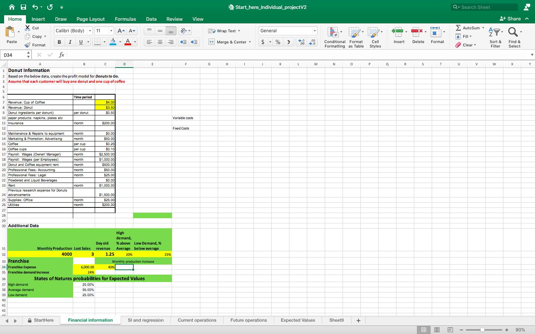The width and height of the screenshot is (535, 334).
Task: Open the number format dropdown
Action: coord(315,31)
